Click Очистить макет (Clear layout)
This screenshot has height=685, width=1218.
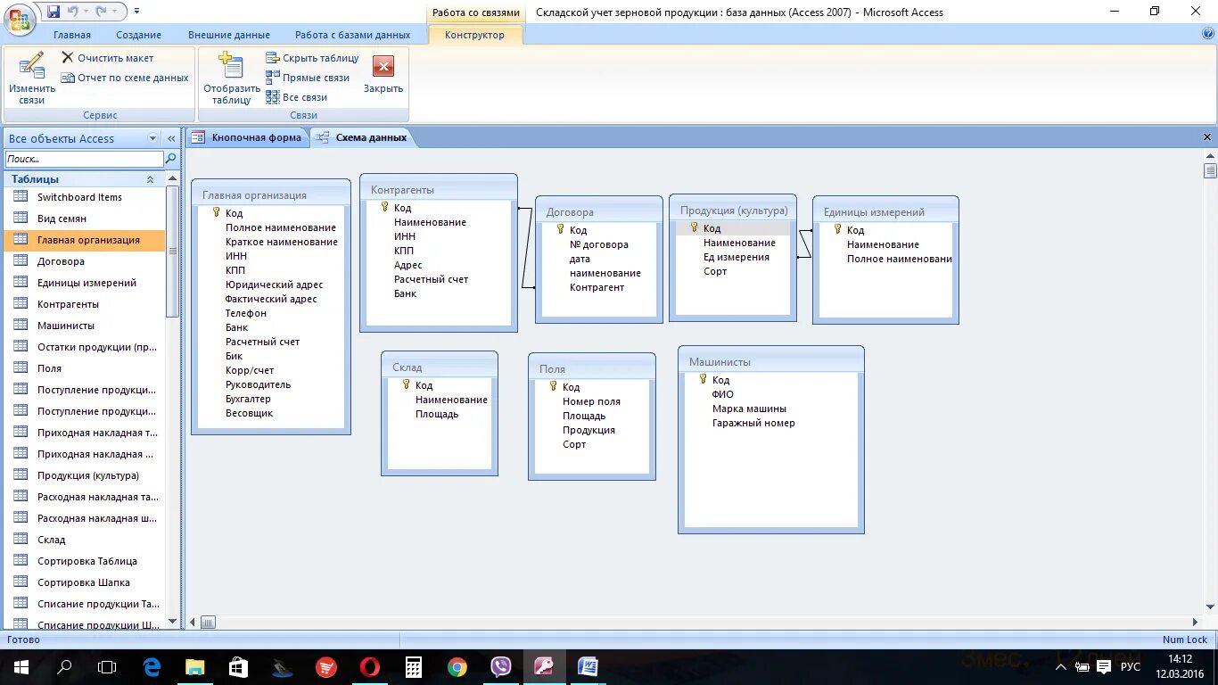point(107,58)
